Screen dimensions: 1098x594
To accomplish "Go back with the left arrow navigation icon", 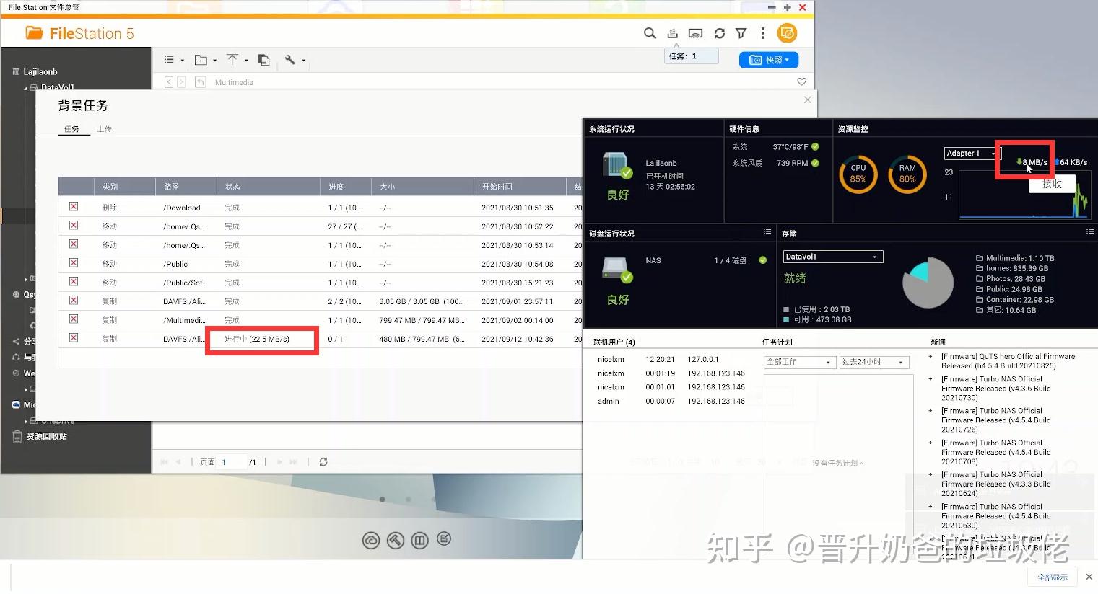I will [169, 82].
